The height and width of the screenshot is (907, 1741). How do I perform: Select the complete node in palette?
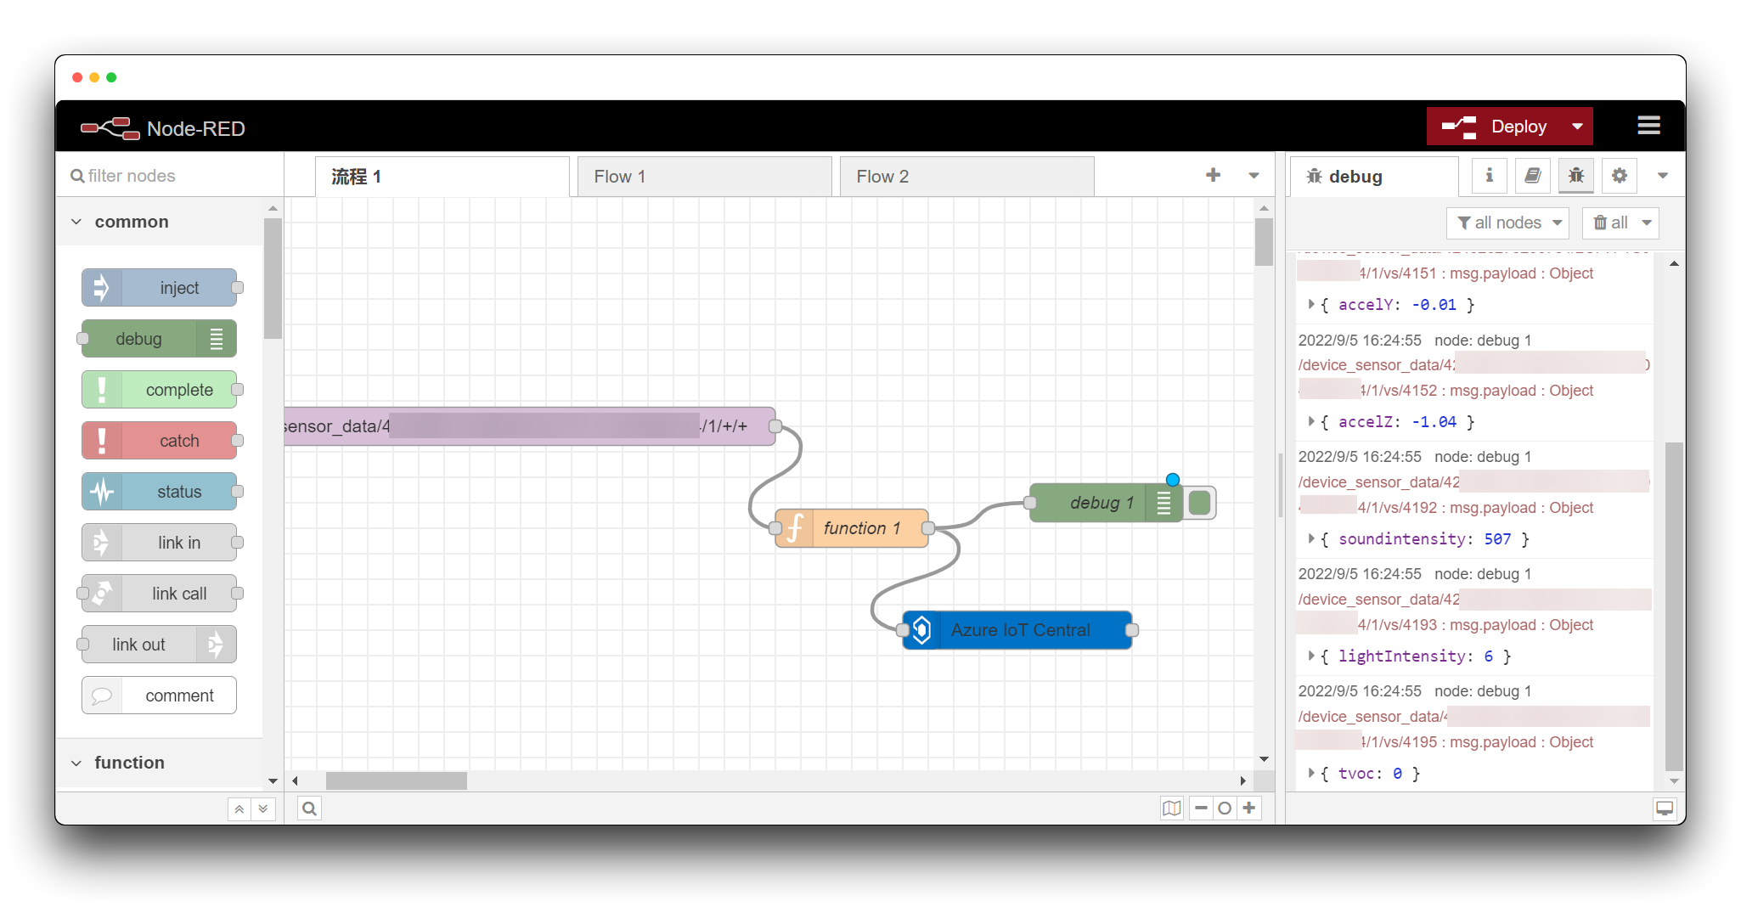(159, 390)
